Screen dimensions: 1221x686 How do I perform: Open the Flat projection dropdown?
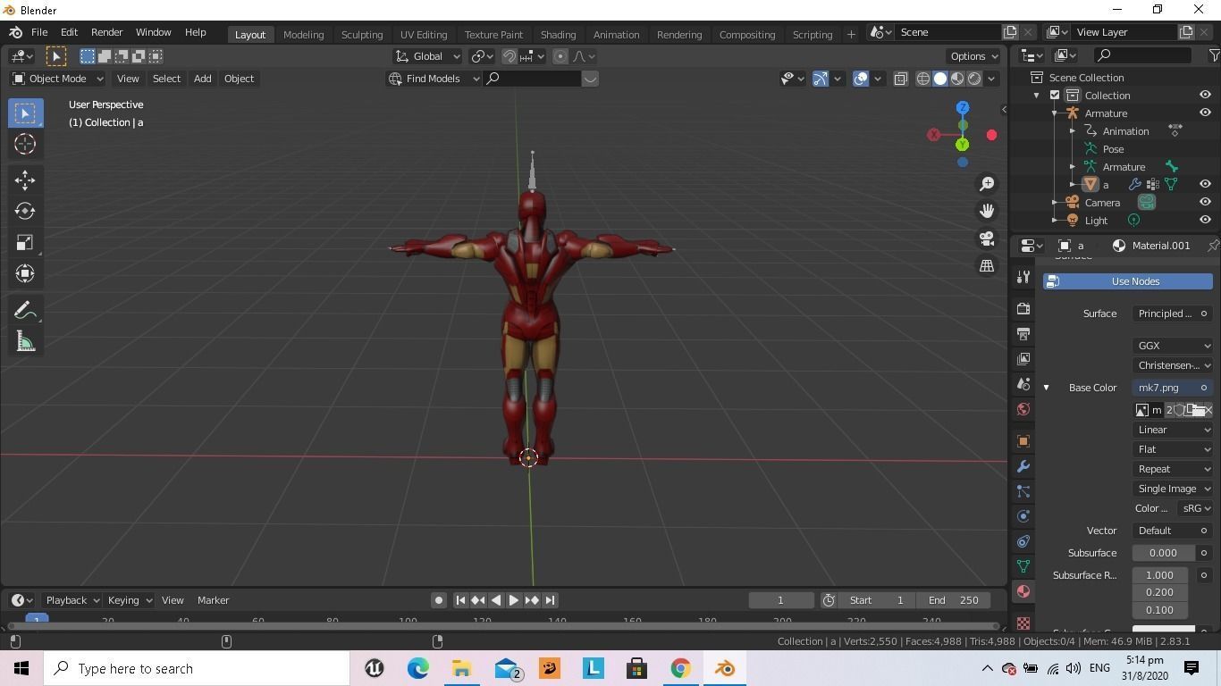(1173, 449)
